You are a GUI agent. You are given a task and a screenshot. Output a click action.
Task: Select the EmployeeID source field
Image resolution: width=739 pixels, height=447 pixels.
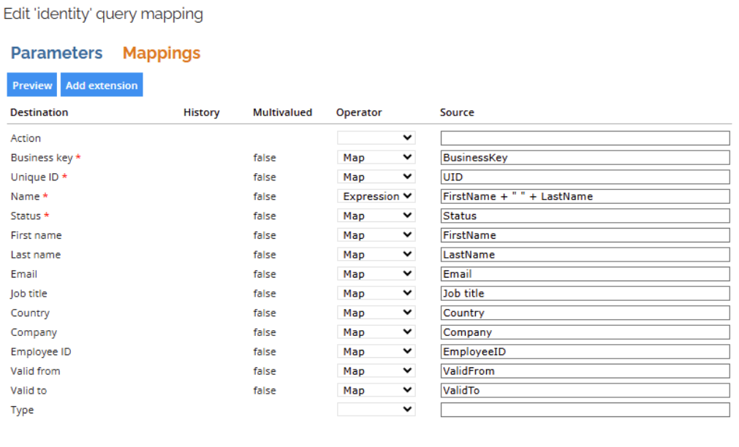pos(585,352)
